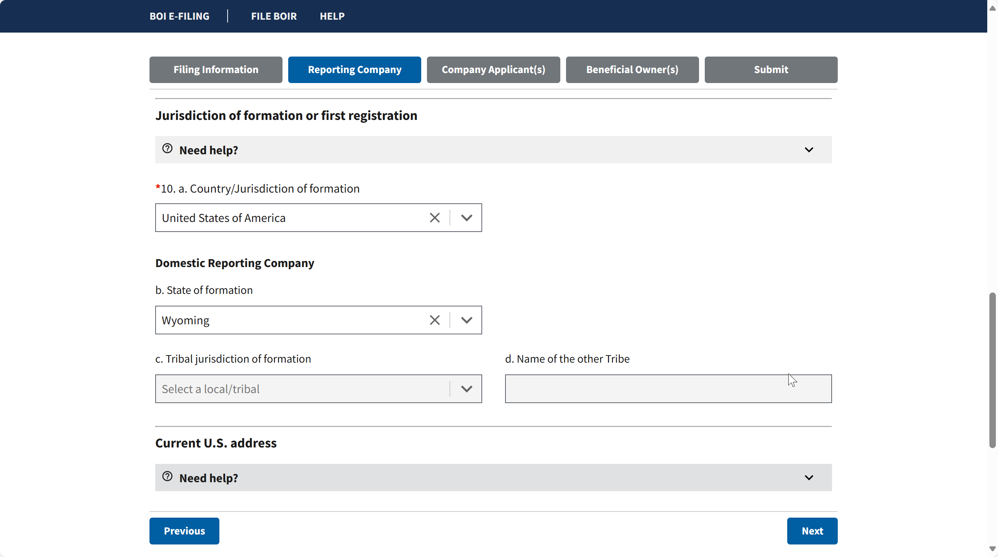
Task: Open the Beneficial Owner(s) tab
Action: tap(632, 69)
